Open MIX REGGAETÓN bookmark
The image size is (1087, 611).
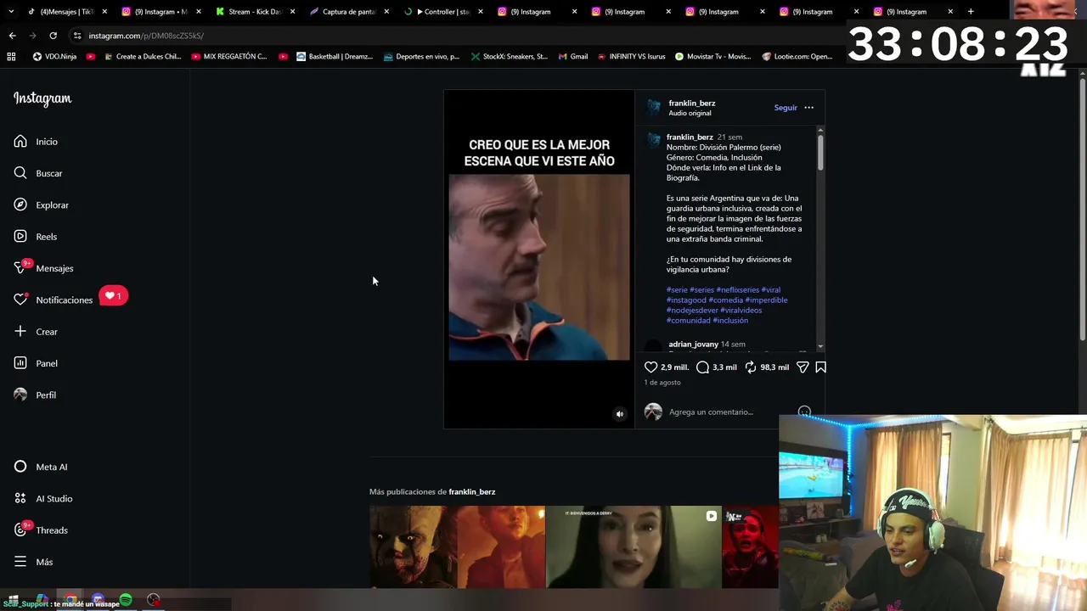pyautogui.click(x=229, y=57)
